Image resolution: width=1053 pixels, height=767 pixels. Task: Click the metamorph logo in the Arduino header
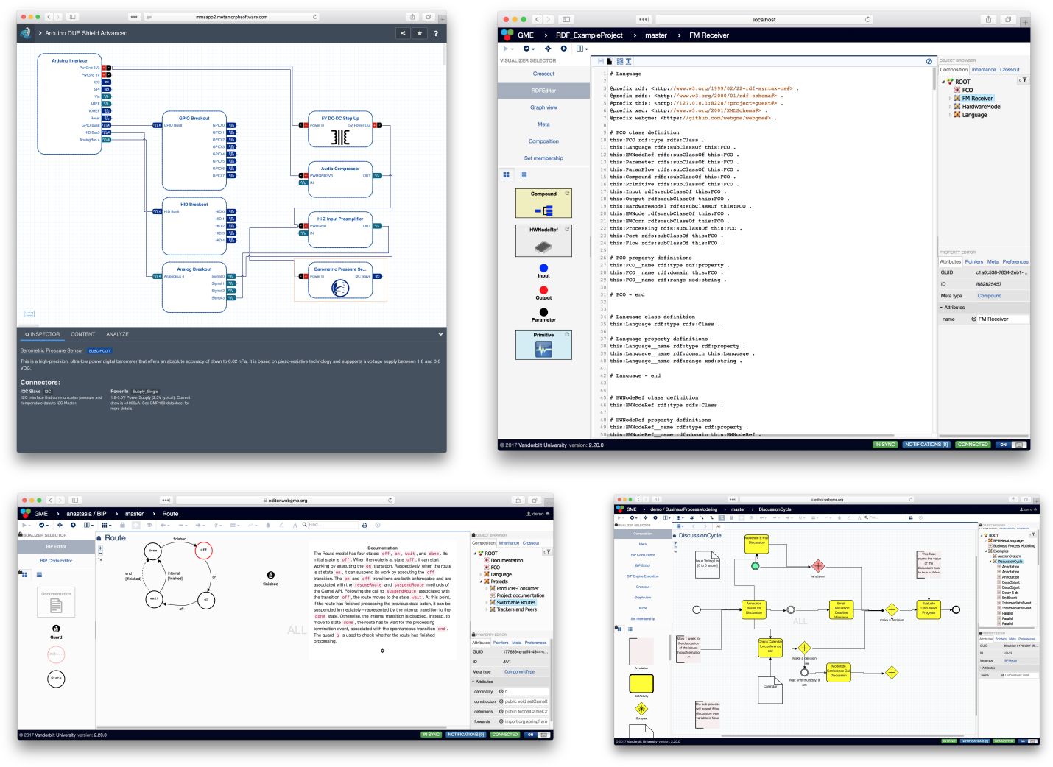pos(26,33)
